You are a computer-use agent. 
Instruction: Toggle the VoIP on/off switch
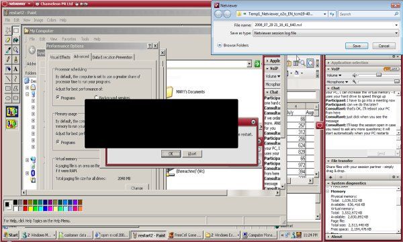[391, 69]
